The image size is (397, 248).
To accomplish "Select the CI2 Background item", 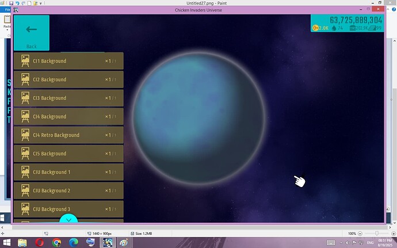I will [x=68, y=79].
